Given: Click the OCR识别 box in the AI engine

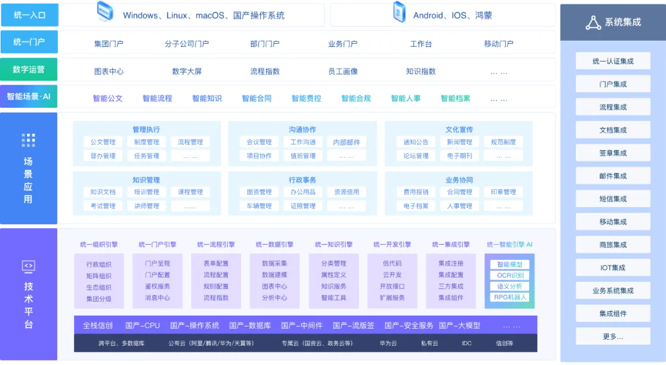Looking at the screenshot, I should (509, 275).
